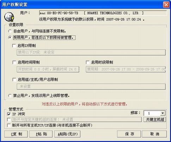The image size is (171, 142).
Task: Click the C复制 button
Action: click(x=16, y=134)
